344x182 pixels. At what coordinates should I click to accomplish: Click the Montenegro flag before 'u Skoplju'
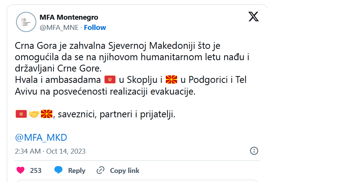(109, 80)
